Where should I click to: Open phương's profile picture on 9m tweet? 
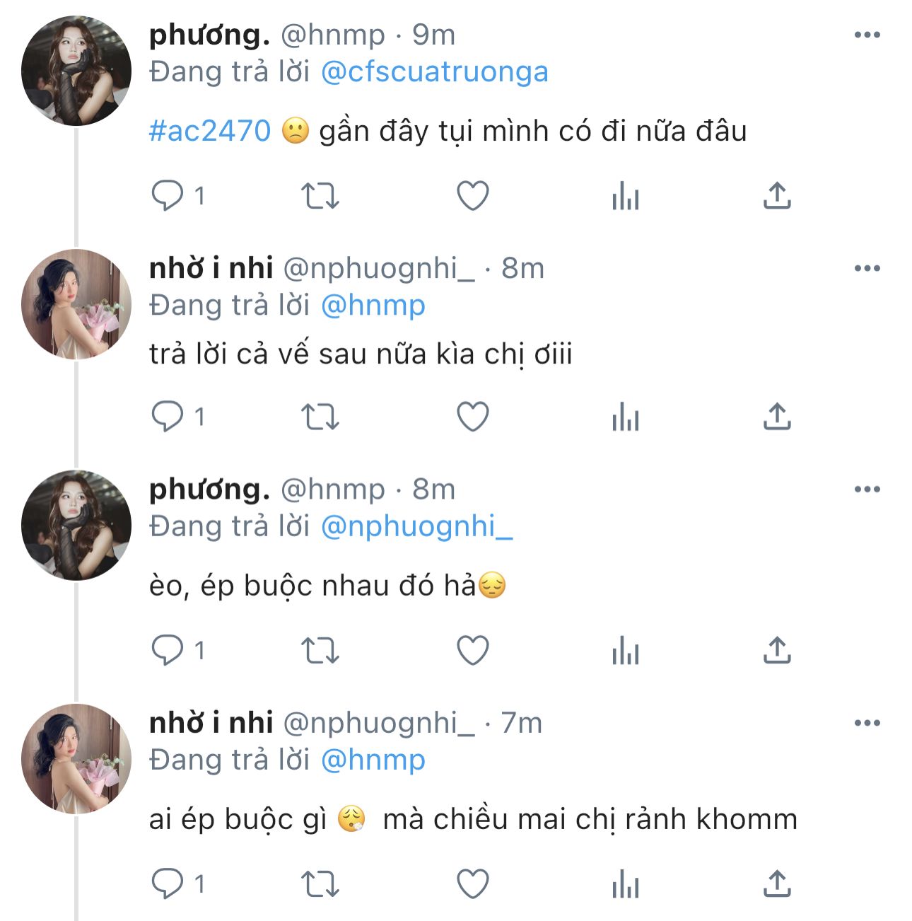(x=76, y=71)
